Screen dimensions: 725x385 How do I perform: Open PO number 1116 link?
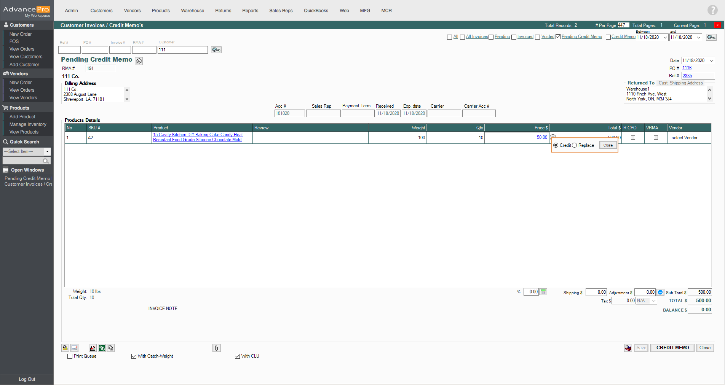pos(687,68)
